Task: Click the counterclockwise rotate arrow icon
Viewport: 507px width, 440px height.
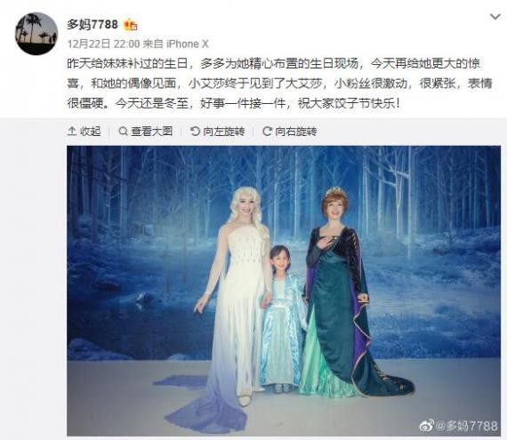Action: 195,132
